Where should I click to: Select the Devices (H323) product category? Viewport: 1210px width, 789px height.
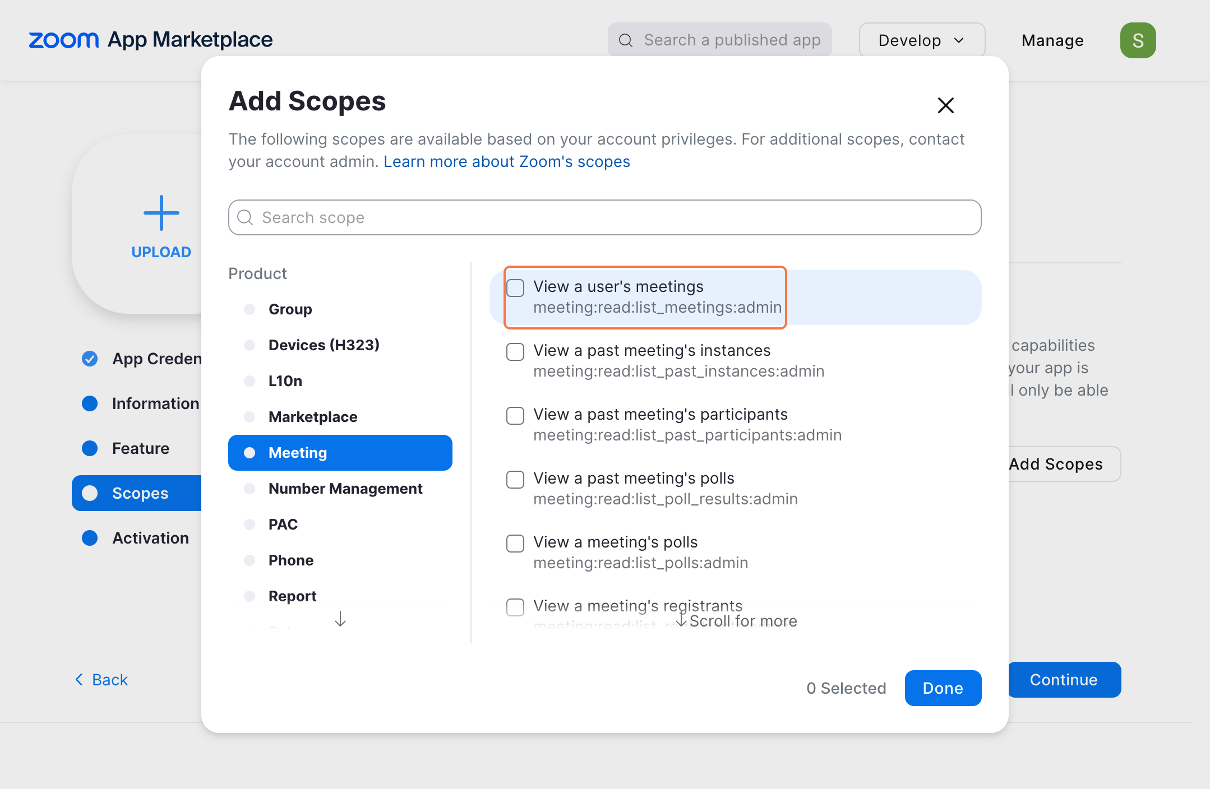click(340, 345)
